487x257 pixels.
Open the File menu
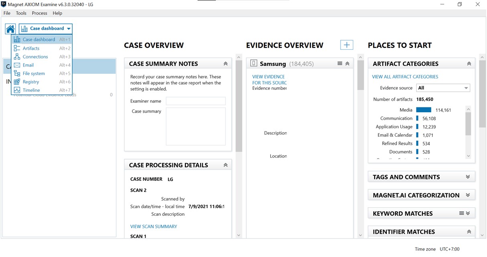coord(6,13)
